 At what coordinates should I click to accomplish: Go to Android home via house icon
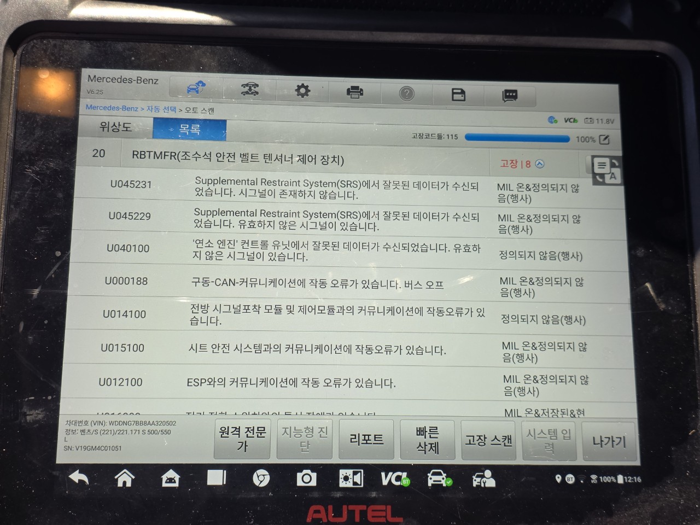(125, 478)
